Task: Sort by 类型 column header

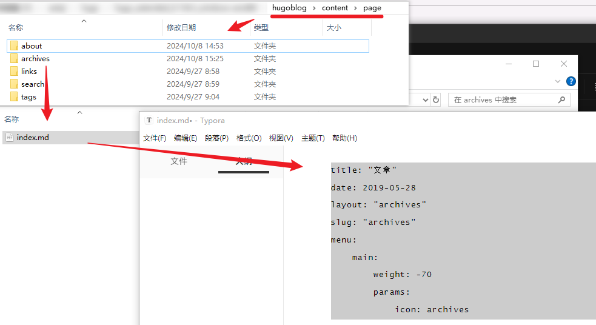Action: (261, 28)
